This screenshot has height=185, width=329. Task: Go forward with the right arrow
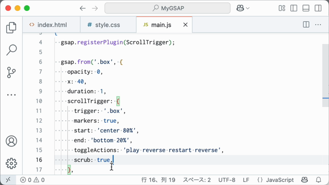(95, 8)
